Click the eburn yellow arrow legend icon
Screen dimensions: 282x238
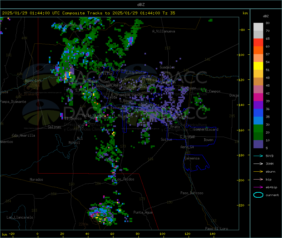[258, 172]
